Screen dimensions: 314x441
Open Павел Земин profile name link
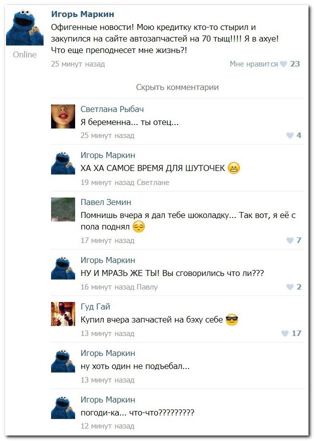pos(106,202)
